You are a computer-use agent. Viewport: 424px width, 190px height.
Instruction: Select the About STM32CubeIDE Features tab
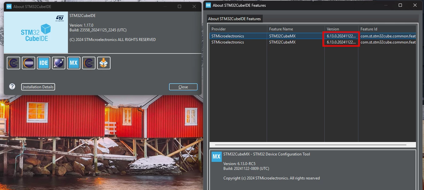[235, 19]
